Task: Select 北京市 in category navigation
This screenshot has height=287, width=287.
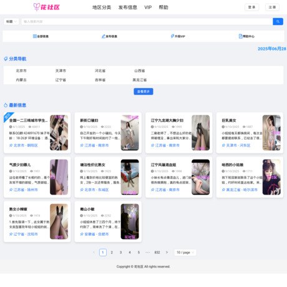Action: (x=21, y=71)
